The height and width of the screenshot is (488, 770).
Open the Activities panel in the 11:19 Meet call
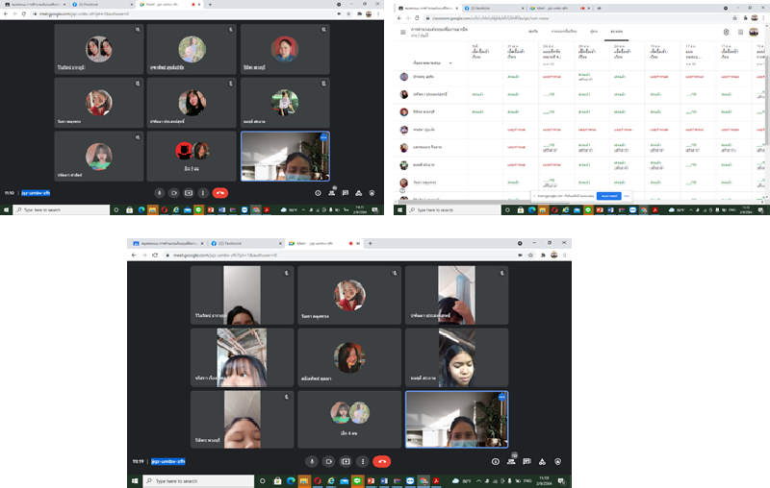(542, 461)
